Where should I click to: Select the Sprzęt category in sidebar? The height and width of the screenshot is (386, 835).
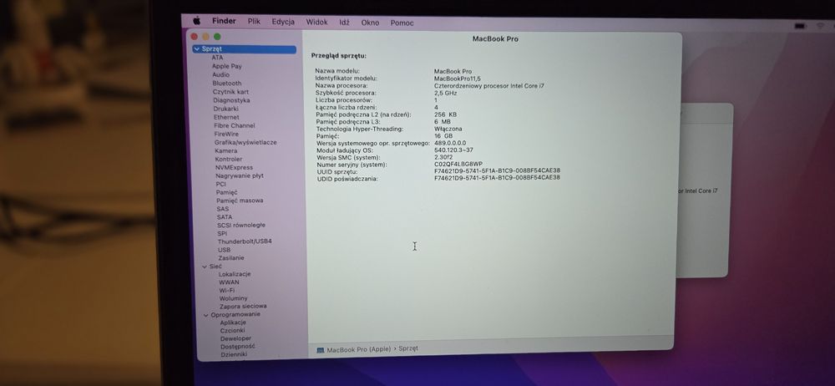[x=245, y=49]
